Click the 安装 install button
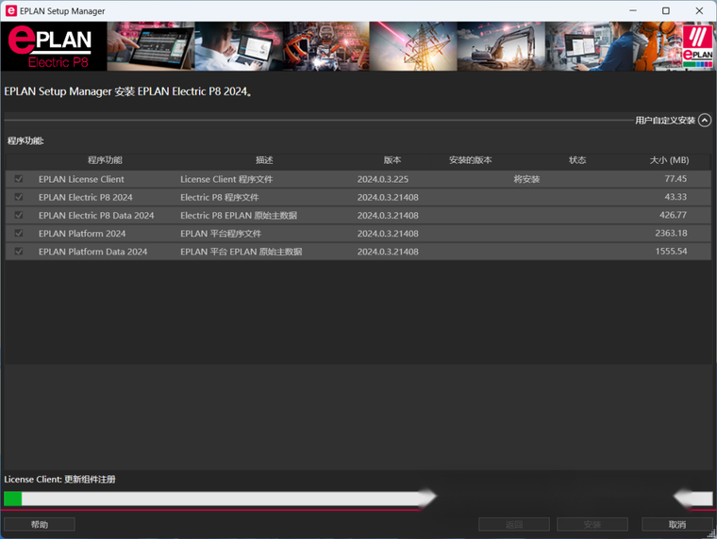 click(x=592, y=524)
